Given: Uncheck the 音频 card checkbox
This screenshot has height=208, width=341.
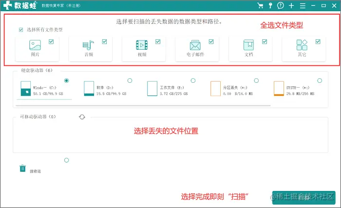Looking at the screenshot, I should click(104, 41).
